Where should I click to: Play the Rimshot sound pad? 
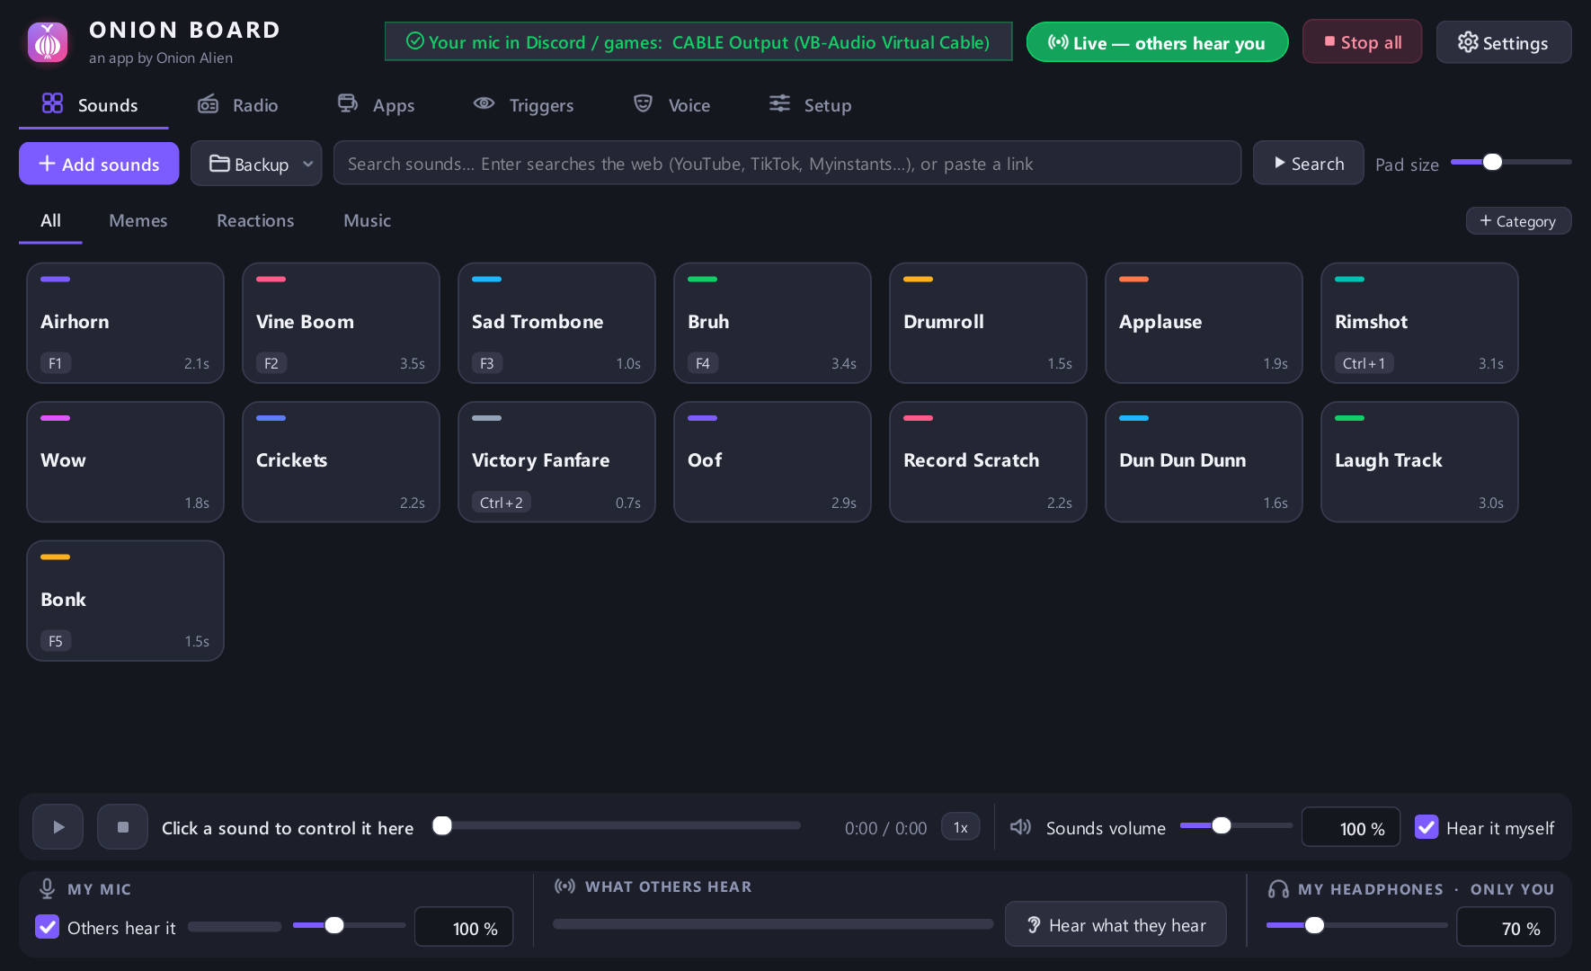(1419, 323)
